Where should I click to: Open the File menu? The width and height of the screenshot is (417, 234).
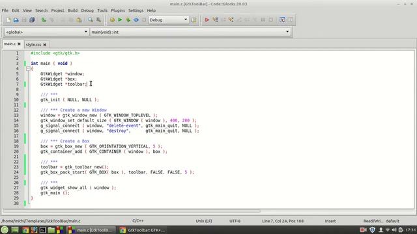[x=5, y=10]
